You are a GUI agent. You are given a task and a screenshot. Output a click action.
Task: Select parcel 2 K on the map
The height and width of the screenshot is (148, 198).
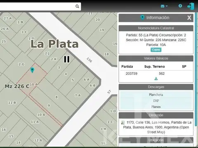click(54, 59)
